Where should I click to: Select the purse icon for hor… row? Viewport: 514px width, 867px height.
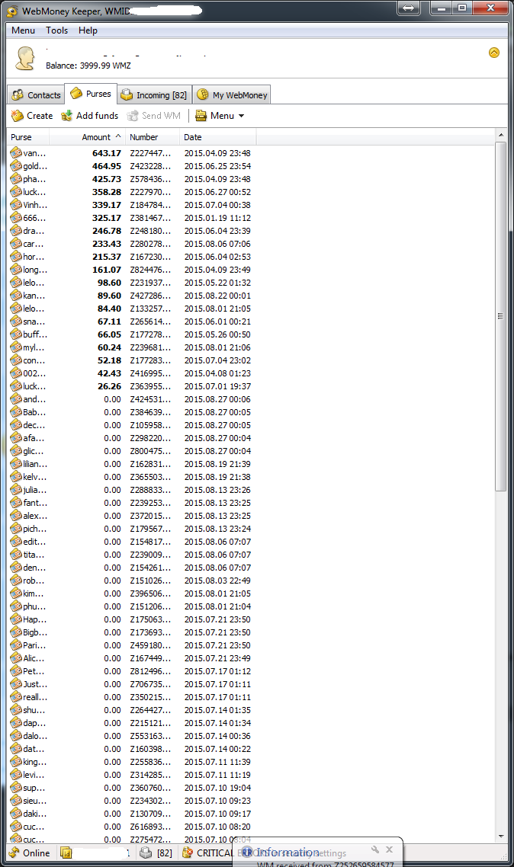point(16,257)
